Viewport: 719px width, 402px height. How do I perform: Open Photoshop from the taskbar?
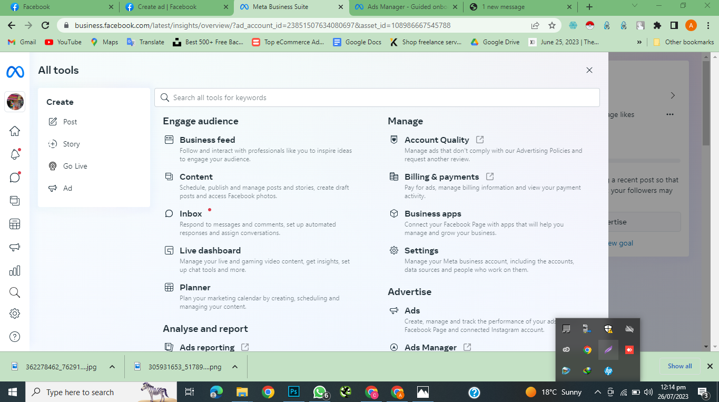[x=294, y=392]
